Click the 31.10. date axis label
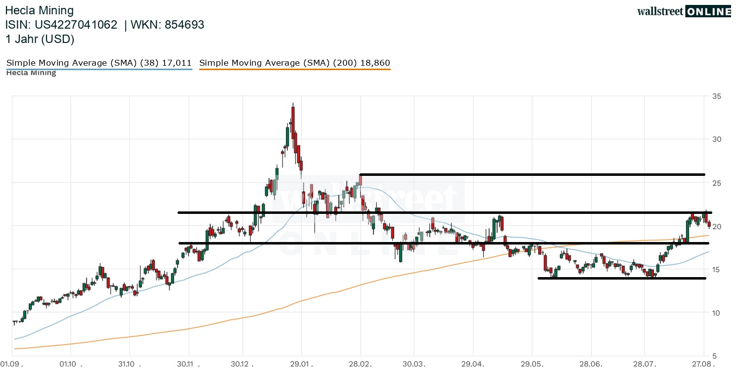Image resolution: width=737 pixels, height=368 pixels. 129,363
